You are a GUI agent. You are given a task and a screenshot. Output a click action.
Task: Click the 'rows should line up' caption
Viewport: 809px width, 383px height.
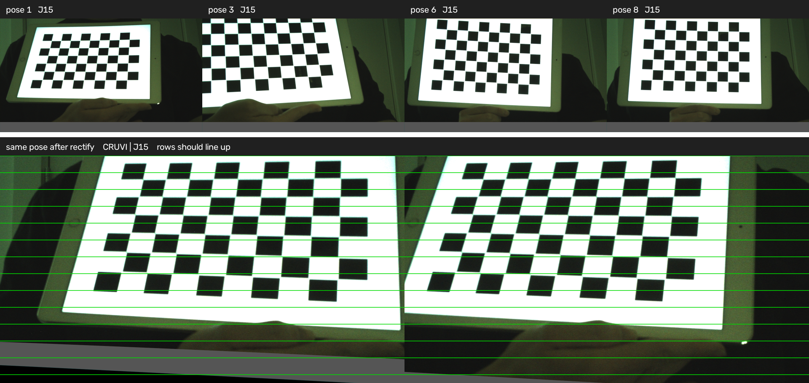click(193, 147)
